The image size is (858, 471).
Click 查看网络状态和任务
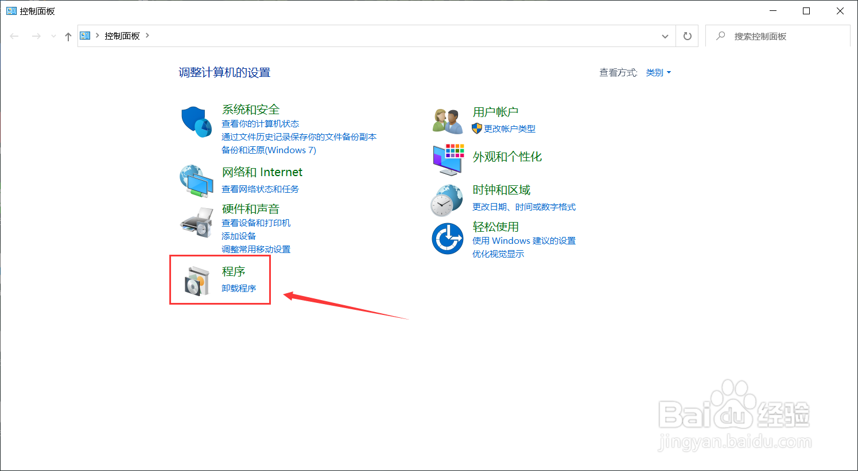[260, 188]
